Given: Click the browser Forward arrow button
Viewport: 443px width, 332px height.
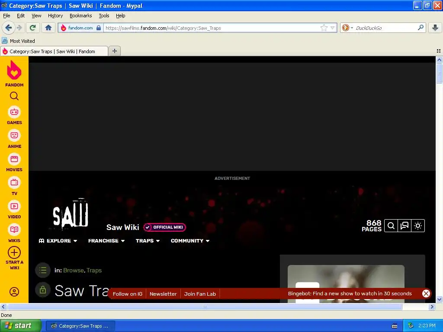Looking at the screenshot, I should pos(19,28).
